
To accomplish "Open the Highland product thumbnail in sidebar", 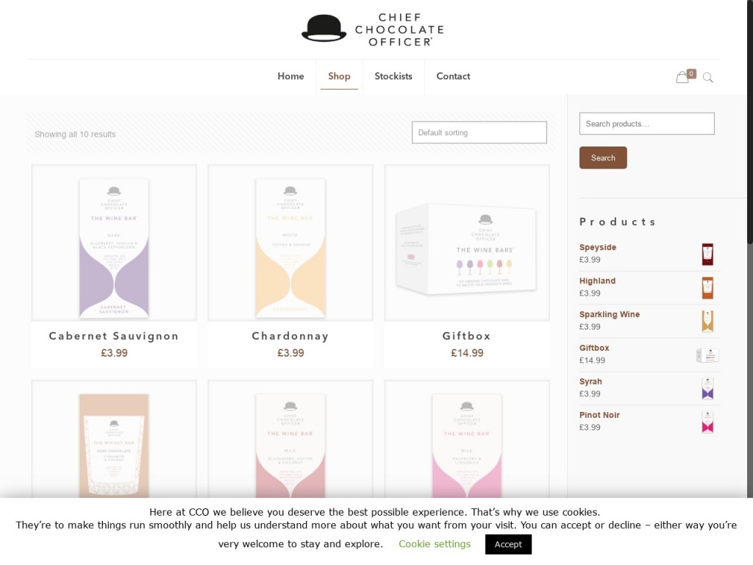I will click(707, 288).
